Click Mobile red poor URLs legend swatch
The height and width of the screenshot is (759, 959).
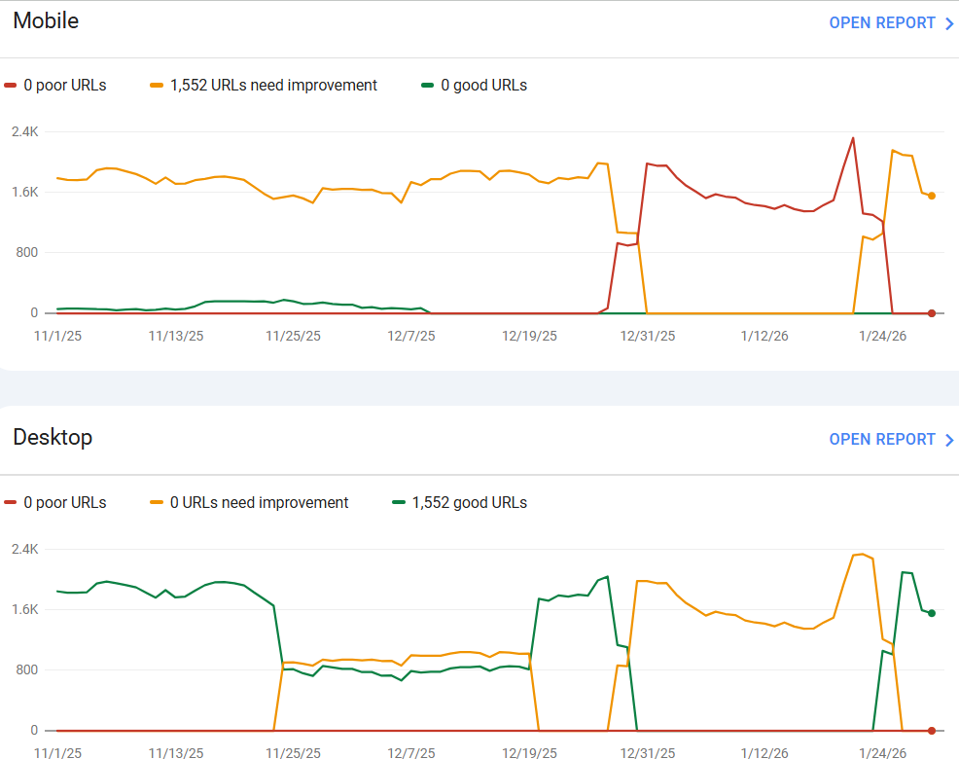coord(10,85)
